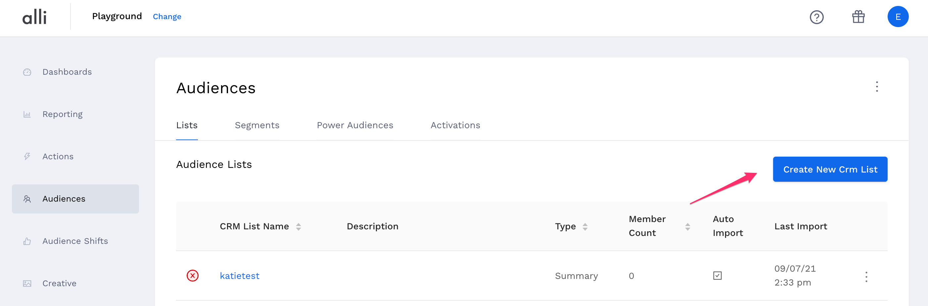Sort by the Type column arrows
Screen dimensions: 928x306
[585, 226]
